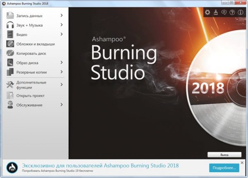Click the Подробнее... button

coord(224,168)
